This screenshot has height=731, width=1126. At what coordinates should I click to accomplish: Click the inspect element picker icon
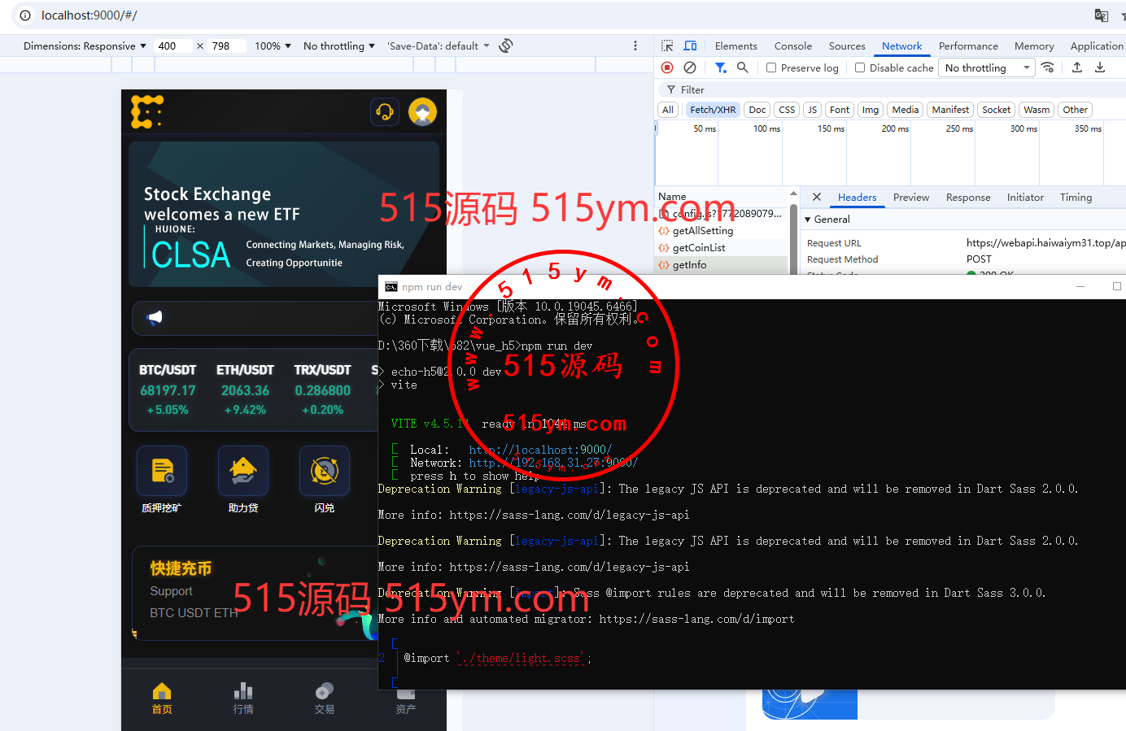[667, 46]
